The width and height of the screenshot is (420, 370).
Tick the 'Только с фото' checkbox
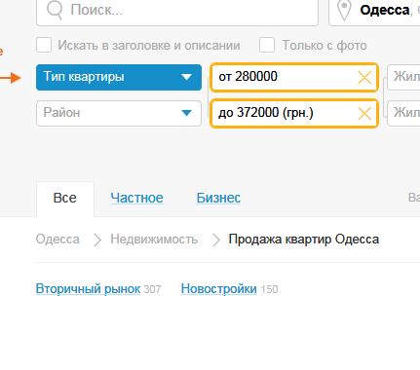(267, 45)
